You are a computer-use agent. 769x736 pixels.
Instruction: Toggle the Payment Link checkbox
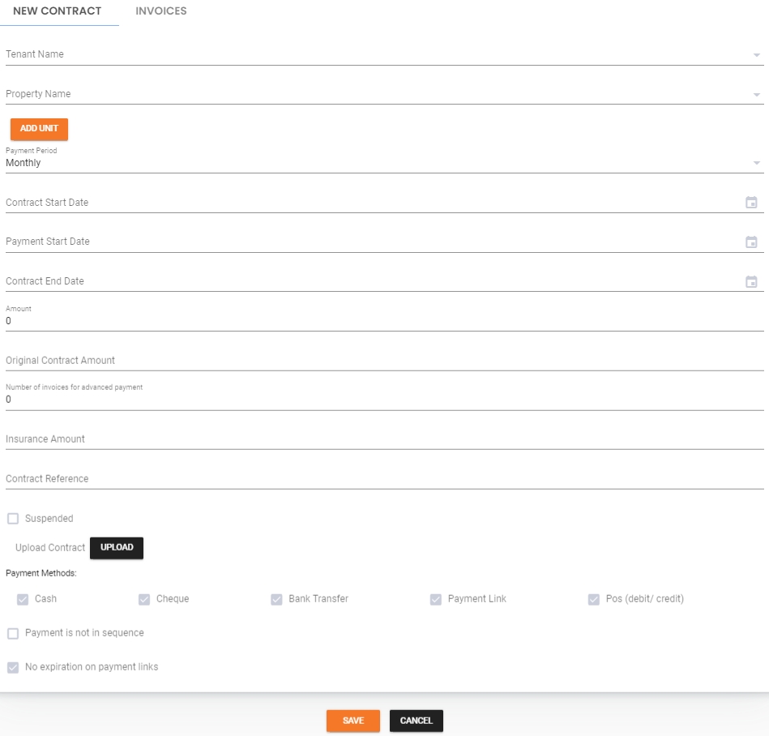click(436, 599)
